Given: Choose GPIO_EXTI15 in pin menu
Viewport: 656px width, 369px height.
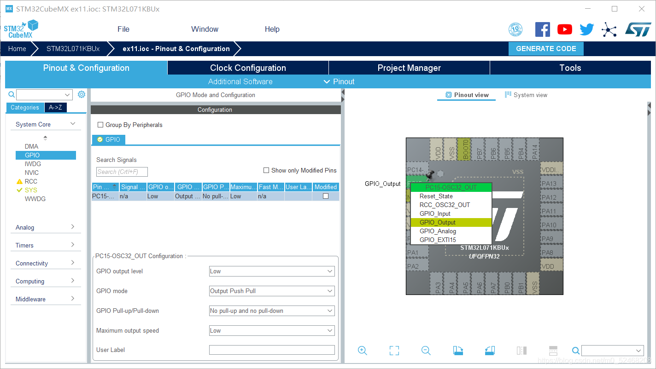Looking at the screenshot, I should [x=451, y=240].
